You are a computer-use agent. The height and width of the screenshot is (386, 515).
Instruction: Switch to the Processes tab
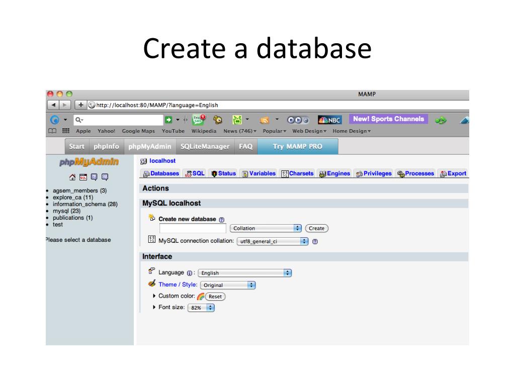click(415, 173)
